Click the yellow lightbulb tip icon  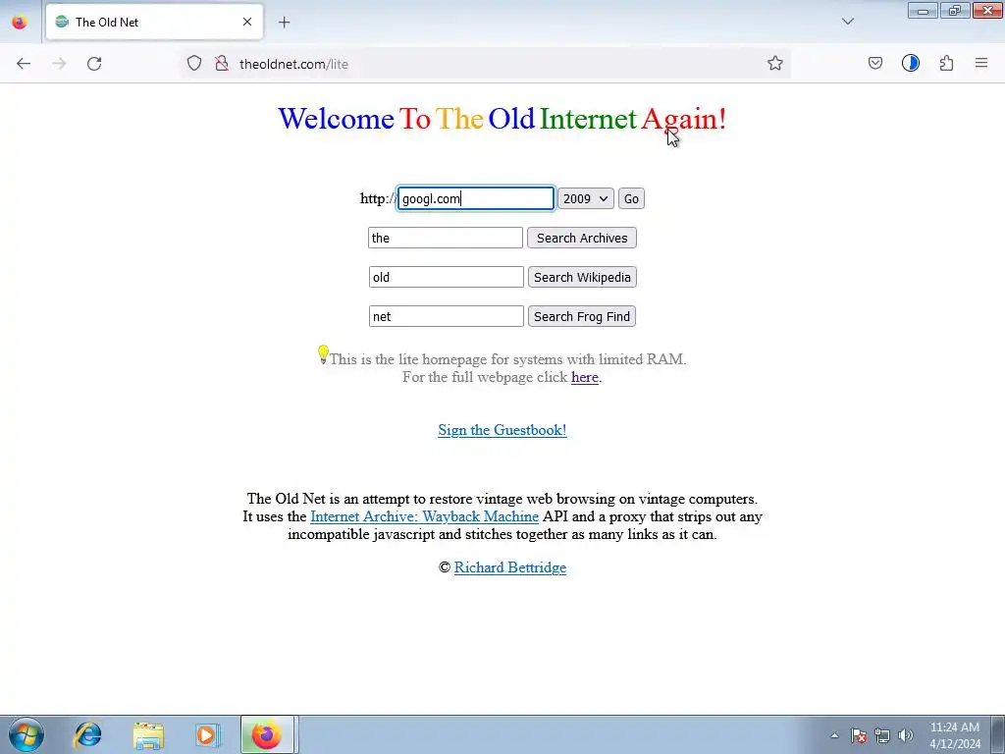click(x=323, y=353)
